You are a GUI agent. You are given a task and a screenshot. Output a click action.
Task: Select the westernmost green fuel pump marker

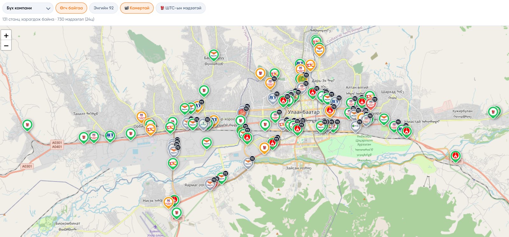(27, 125)
